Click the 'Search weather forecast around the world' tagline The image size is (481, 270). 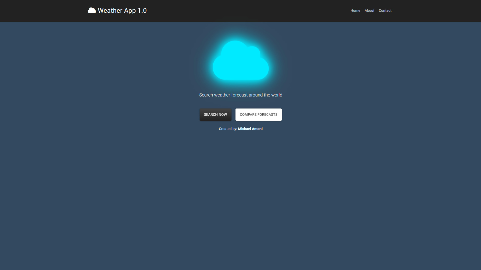tap(241, 95)
